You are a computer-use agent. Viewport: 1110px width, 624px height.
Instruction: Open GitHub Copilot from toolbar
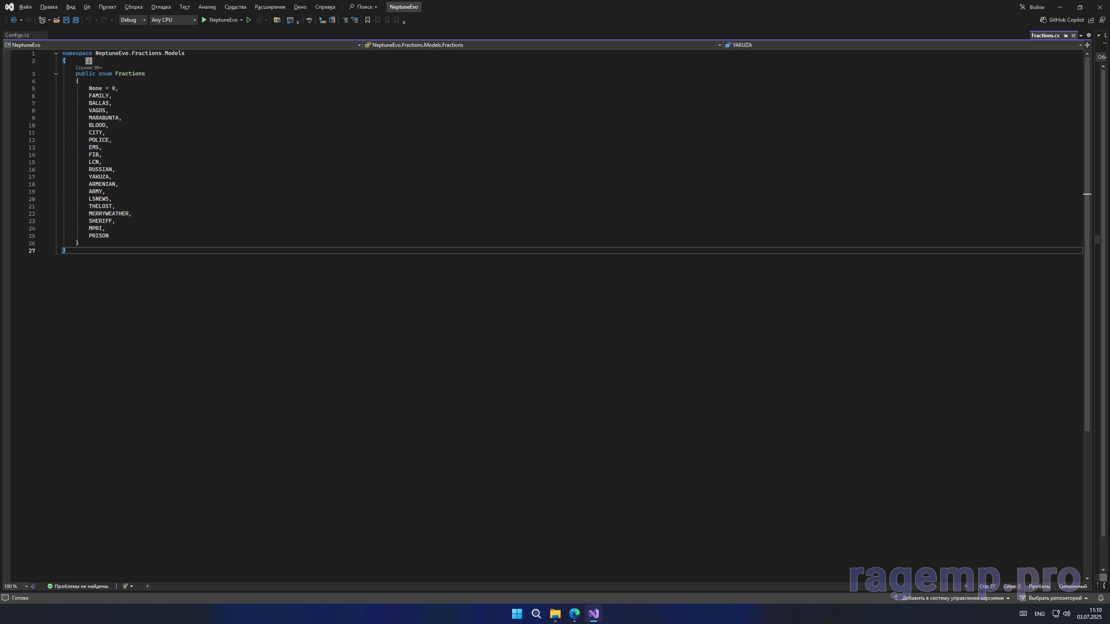(1061, 20)
